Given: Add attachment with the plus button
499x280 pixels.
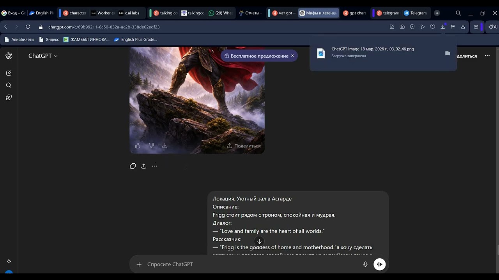Looking at the screenshot, I should [139, 264].
